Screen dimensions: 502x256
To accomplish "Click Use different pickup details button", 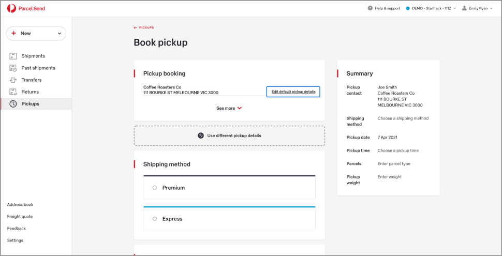I will click(x=229, y=135).
